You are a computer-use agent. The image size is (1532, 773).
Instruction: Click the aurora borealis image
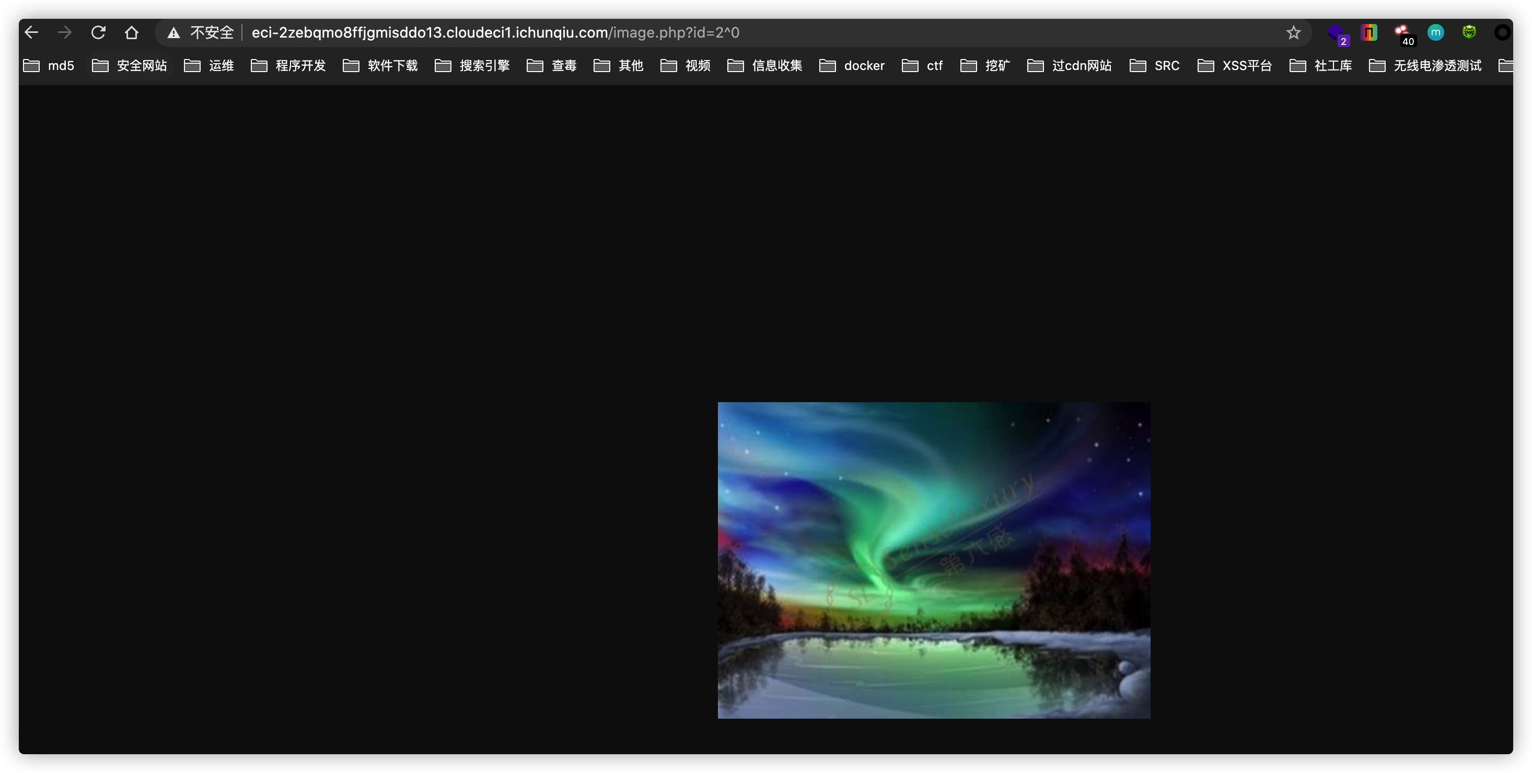click(934, 560)
